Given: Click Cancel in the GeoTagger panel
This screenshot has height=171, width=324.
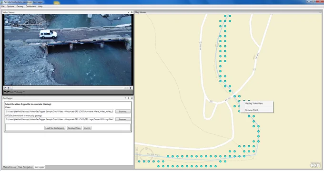Looking at the screenshot, I should click(x=87, y=128).
